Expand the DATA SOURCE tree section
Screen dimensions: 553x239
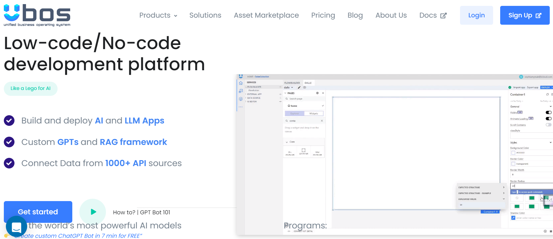point(246,98)
